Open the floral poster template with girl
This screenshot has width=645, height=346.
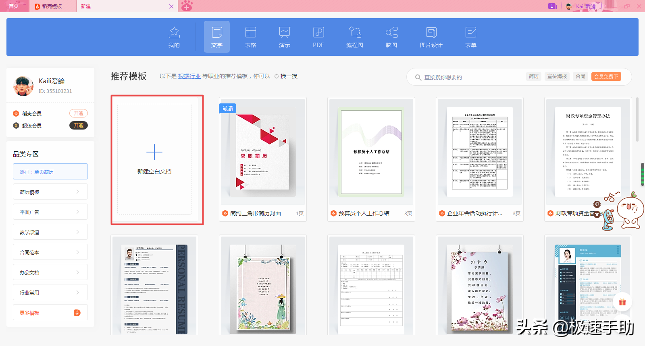tap(263, 285)
